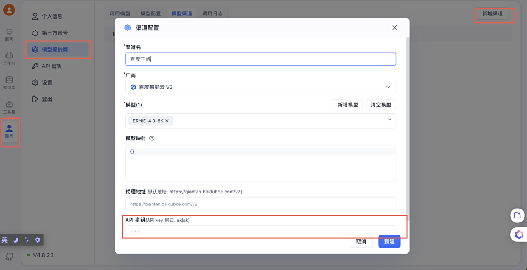Click the 新增渠道 button
This screenshot has height=270, width=527.
click(x=492, y=14)
